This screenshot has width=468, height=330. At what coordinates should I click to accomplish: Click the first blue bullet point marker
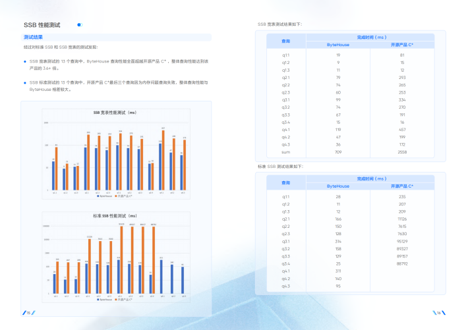click(25, 61)
